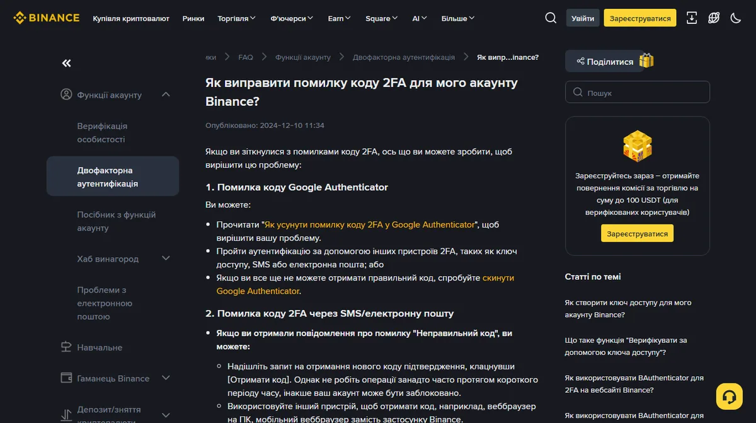Click the account functions person icon

(x=66, y=95)
